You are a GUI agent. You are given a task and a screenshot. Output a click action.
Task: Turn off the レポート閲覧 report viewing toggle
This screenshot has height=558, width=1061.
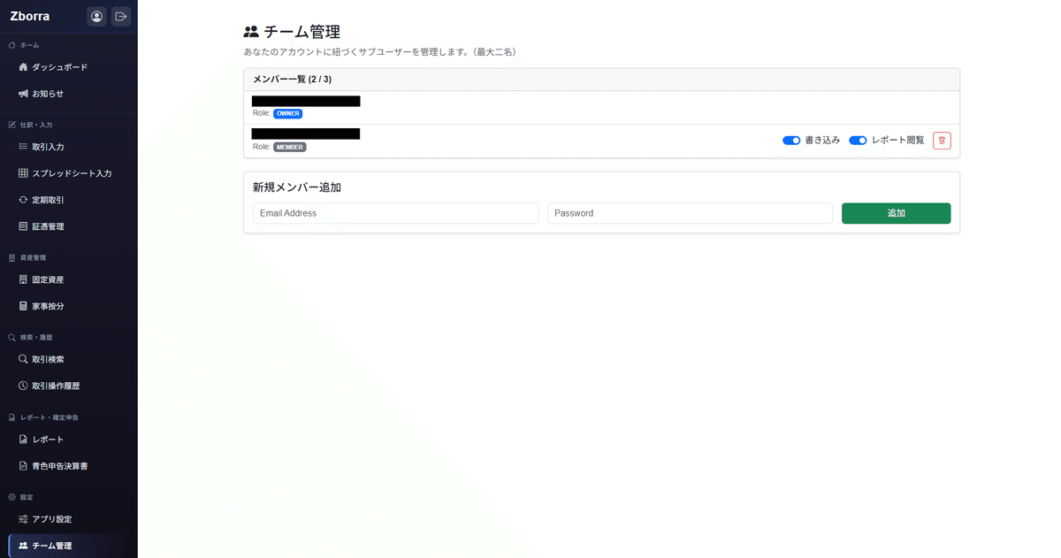click(857, 140)
